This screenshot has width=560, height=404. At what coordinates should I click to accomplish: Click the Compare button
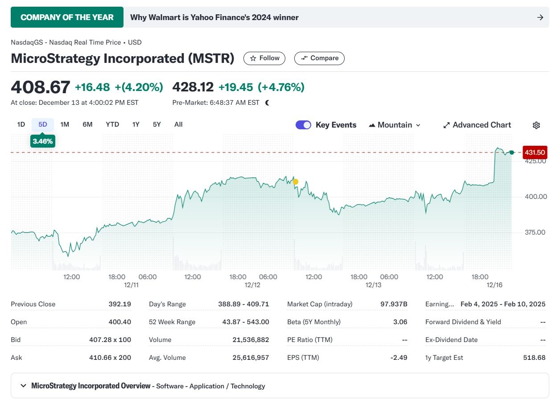click(x=319, y=58)
